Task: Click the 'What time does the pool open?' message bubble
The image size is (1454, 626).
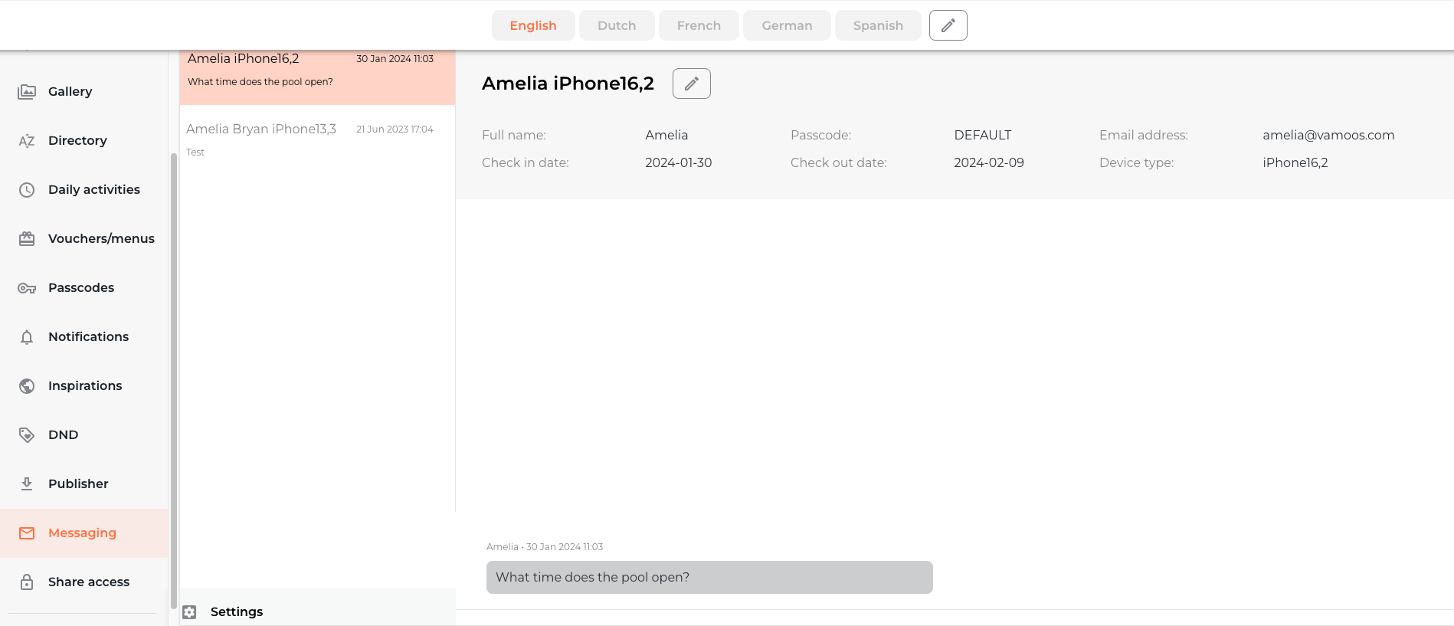Action: 709,577
